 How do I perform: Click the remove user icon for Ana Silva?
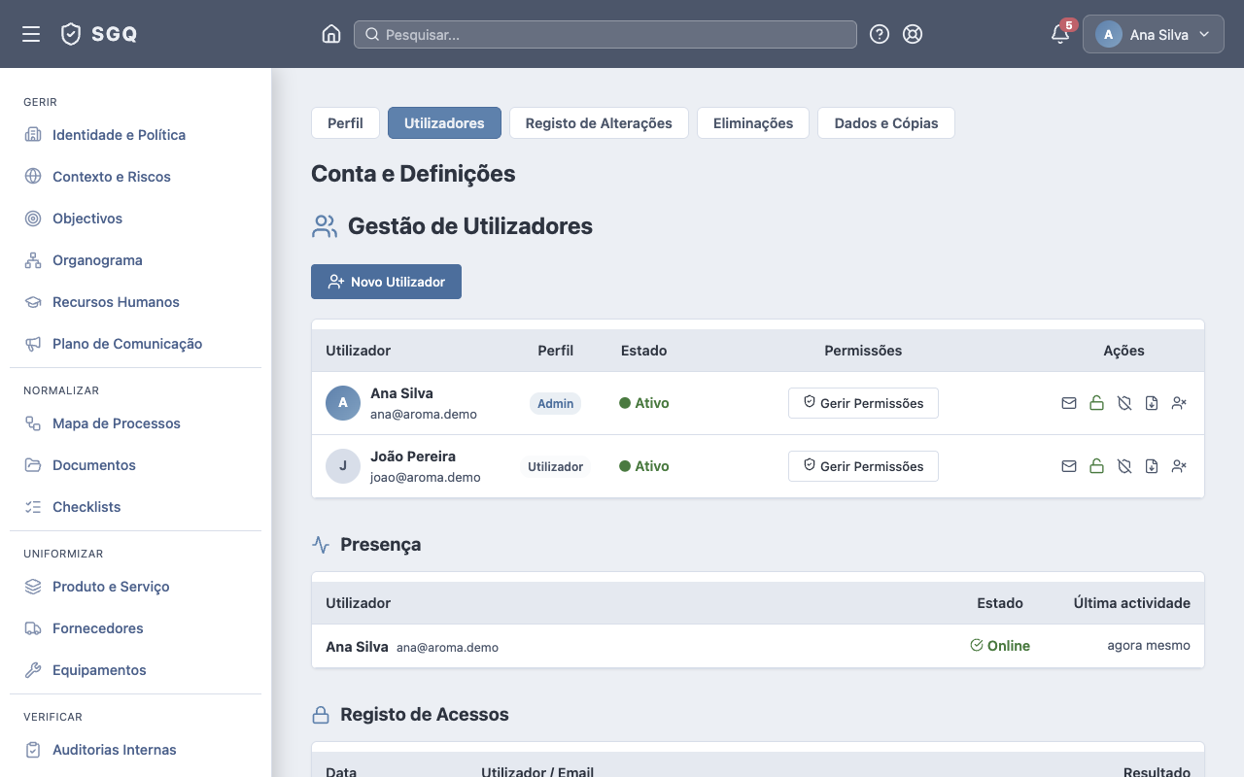click(1179, 403)
